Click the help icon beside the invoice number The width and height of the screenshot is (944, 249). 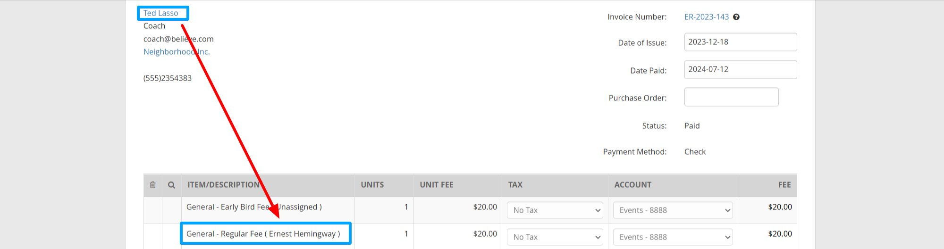point(736,17)
